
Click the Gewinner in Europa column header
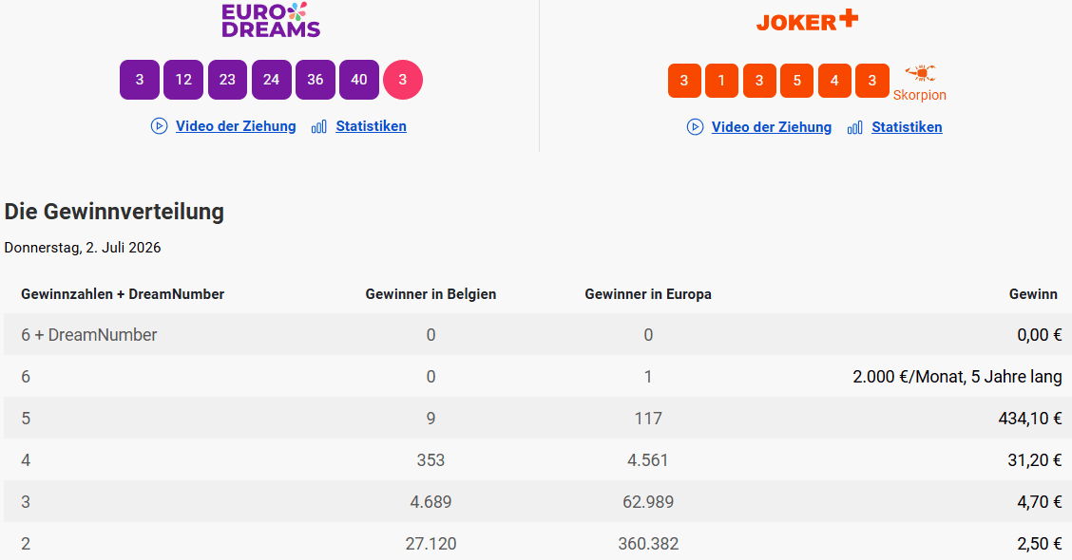648,294
